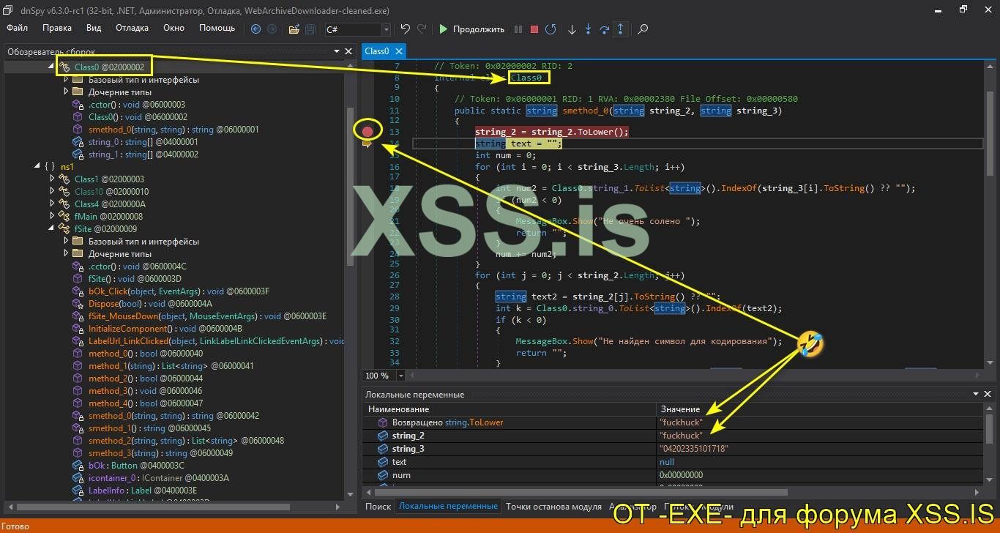This screenshot has height=533, width=1000.
Task: Open the Помощь menu
Action: (217, 28)
